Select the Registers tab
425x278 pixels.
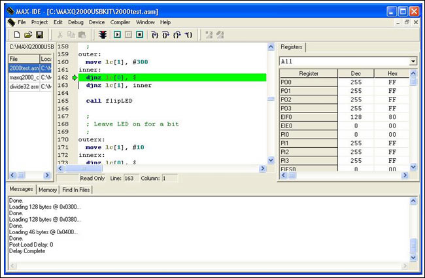[292, 48]
